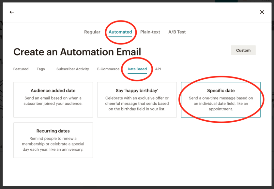Image resolution: width=274 pixels, height=189 pixels.
Task: Click the Create an Automation Email heading
Action: click(x=77, y=52)
